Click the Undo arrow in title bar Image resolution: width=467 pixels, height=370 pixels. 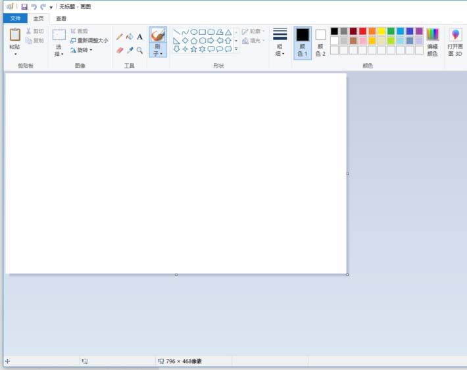(34, 7)
